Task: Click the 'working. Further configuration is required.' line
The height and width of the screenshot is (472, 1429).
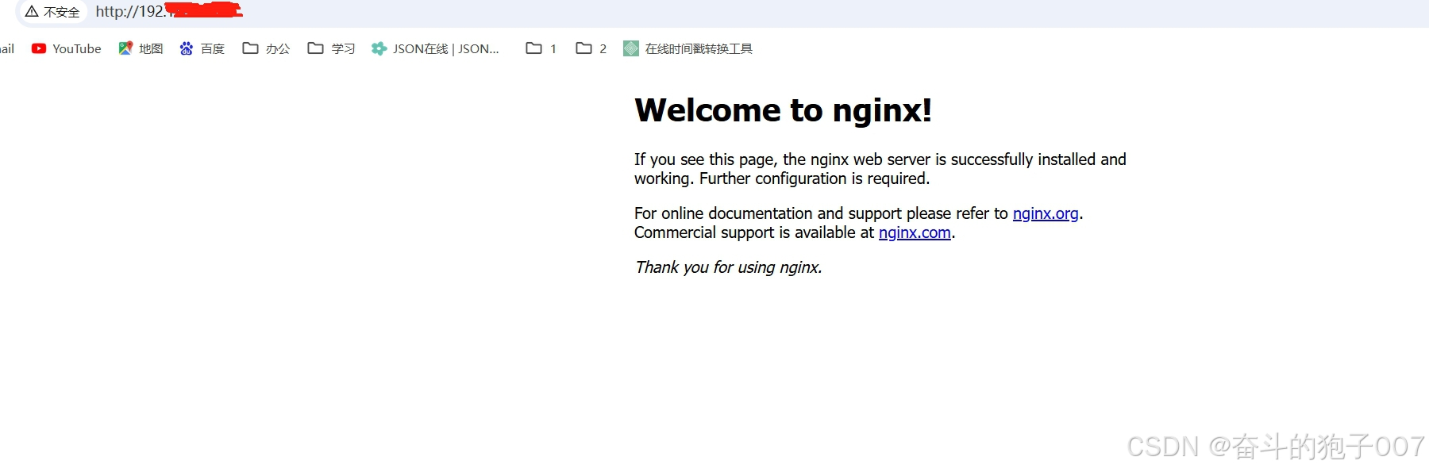Action: coord(782,178)
